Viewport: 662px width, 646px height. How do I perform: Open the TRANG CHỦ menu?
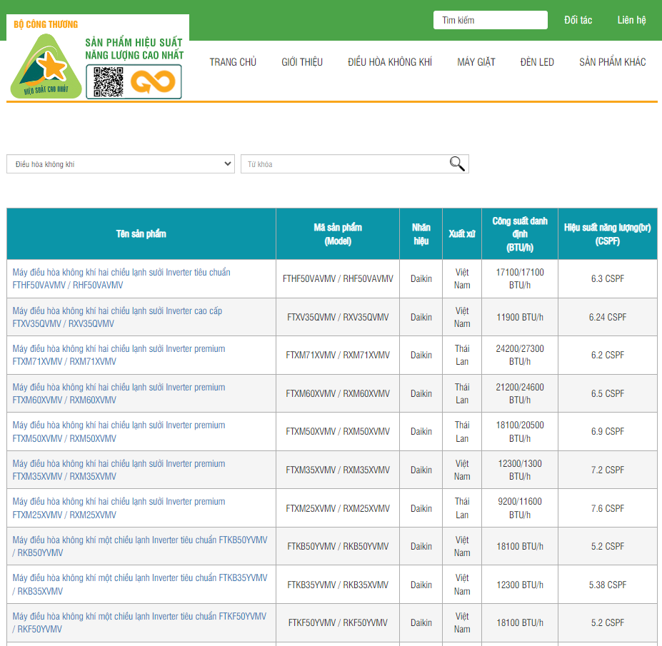233,62
